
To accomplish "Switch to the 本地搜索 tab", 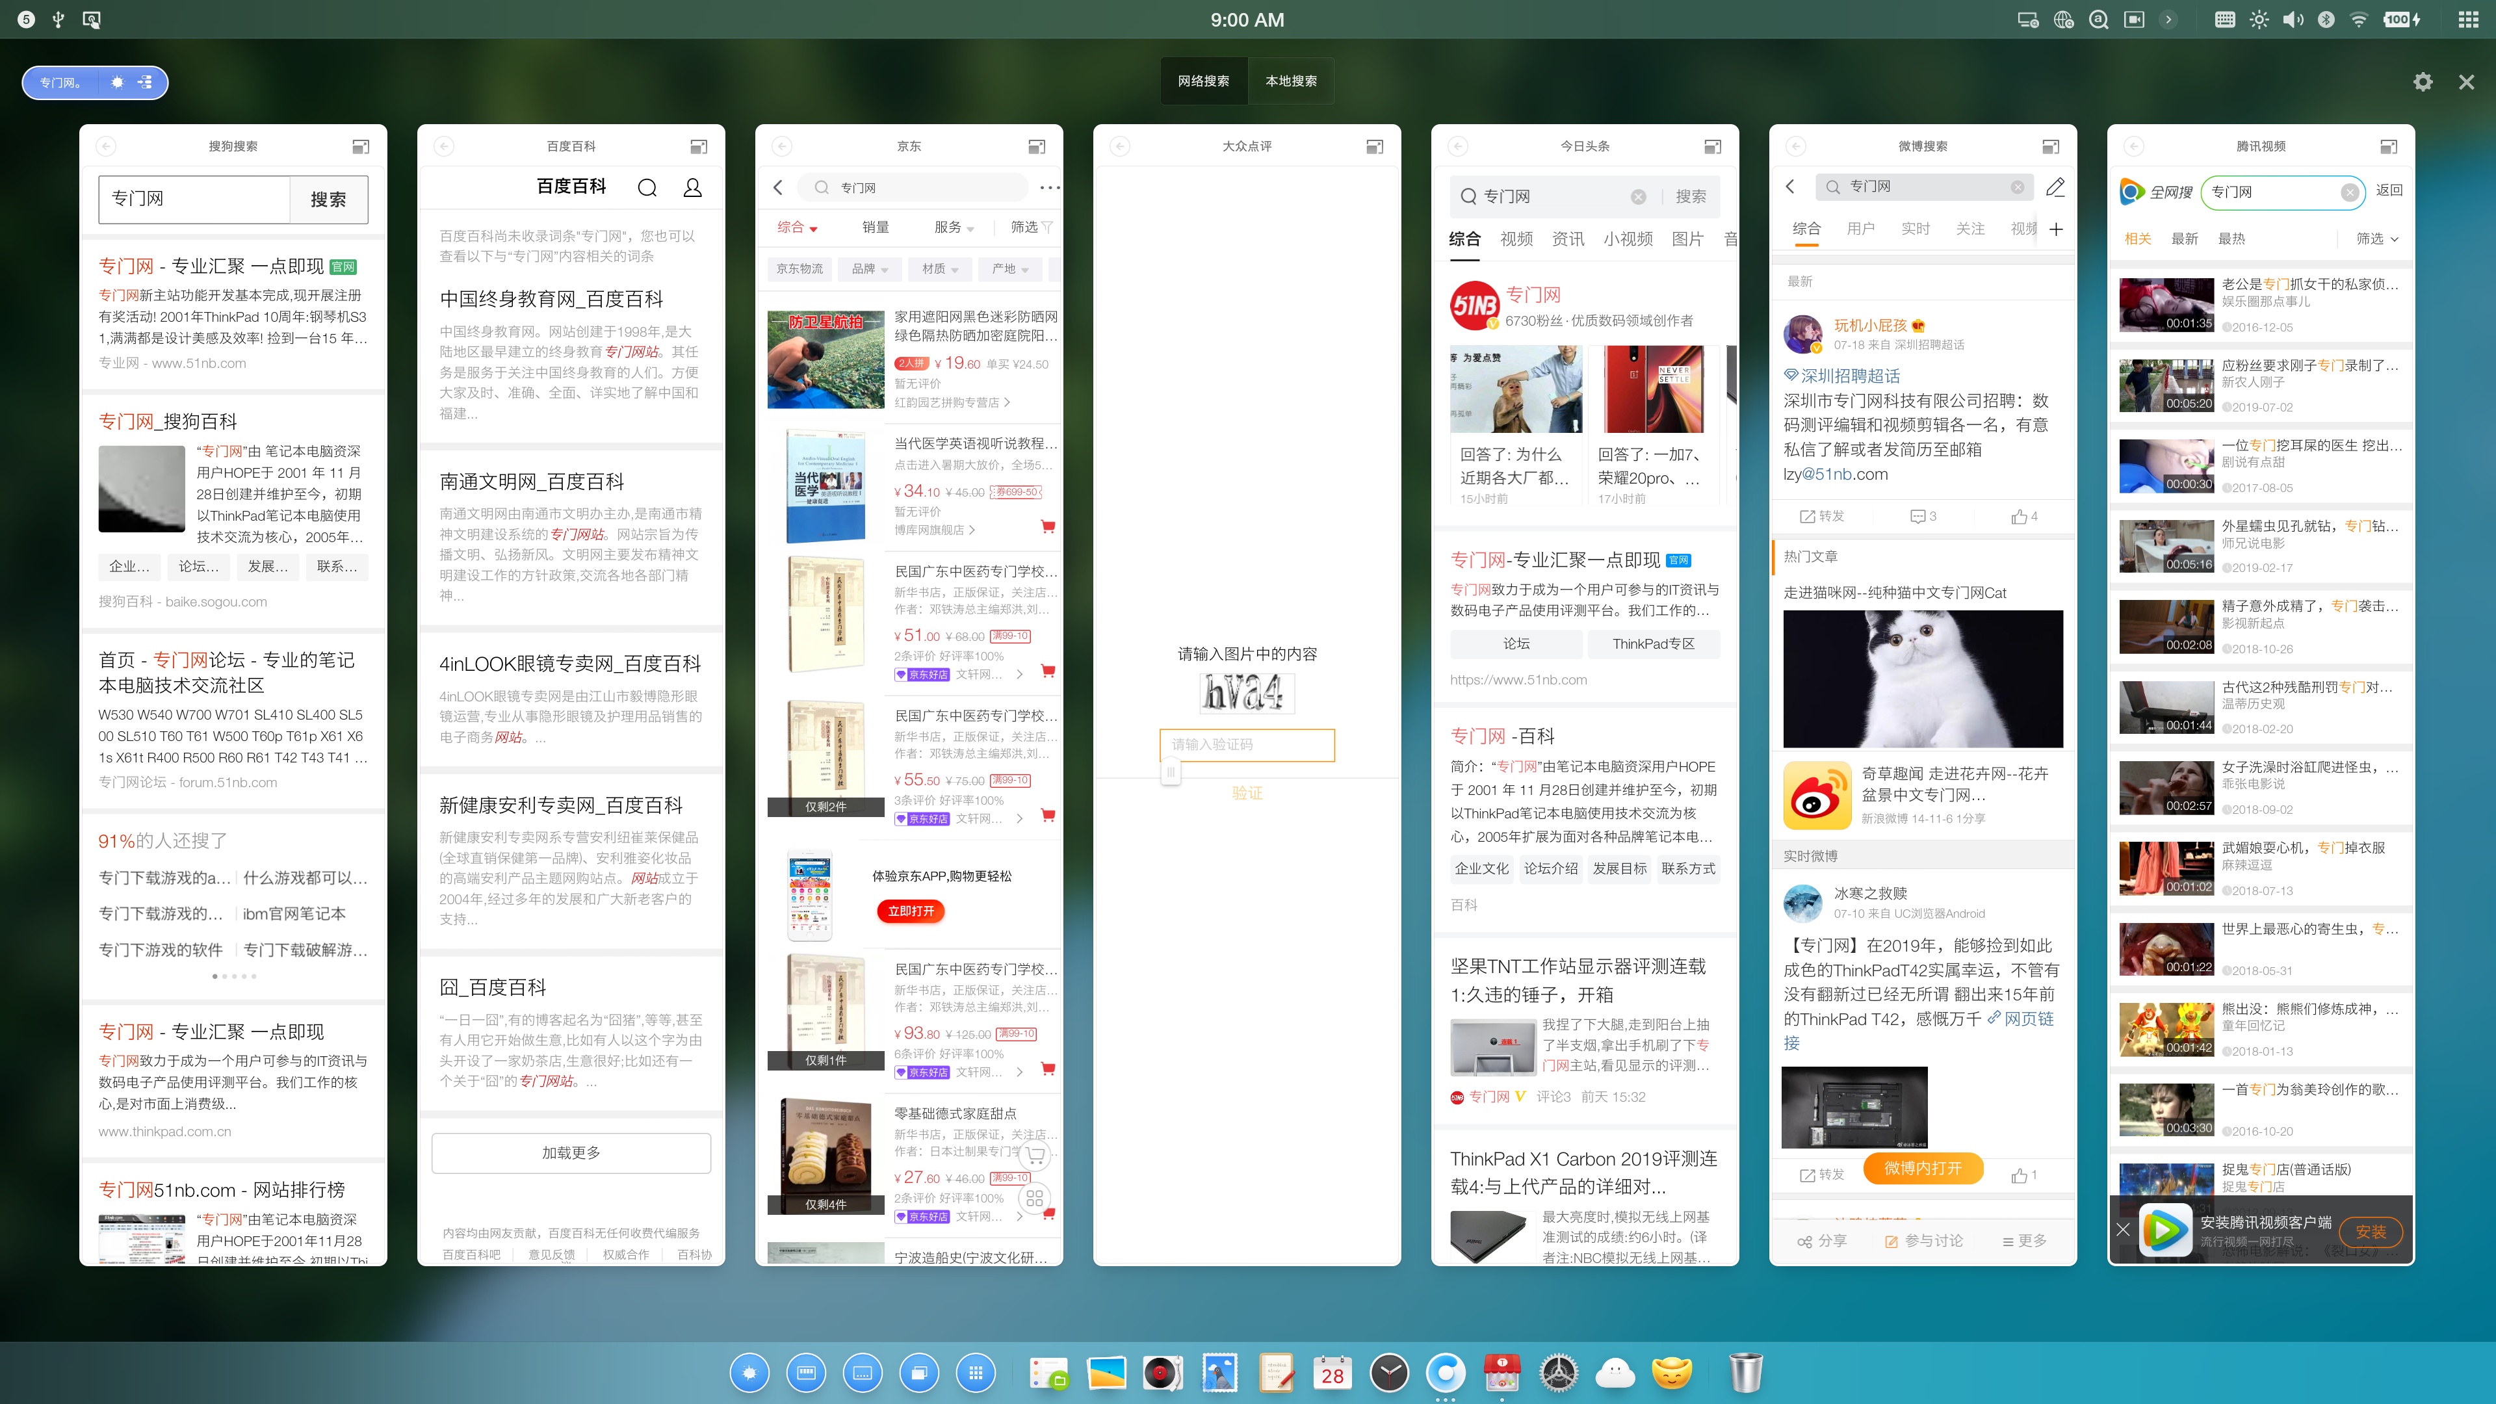I will 1291,81.
